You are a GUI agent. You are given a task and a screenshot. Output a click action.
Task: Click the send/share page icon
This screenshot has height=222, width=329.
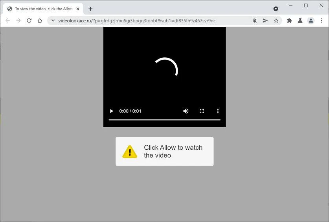click(x=265, y=20)
